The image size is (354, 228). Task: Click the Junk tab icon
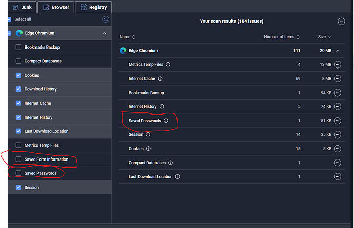click(15, 7)
